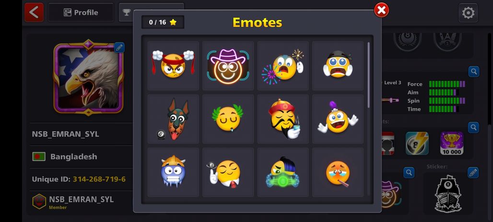Switch to the Profile tab
Image resolution: width=493 pixels, height=222 pixels.
(x=81, y=12)
